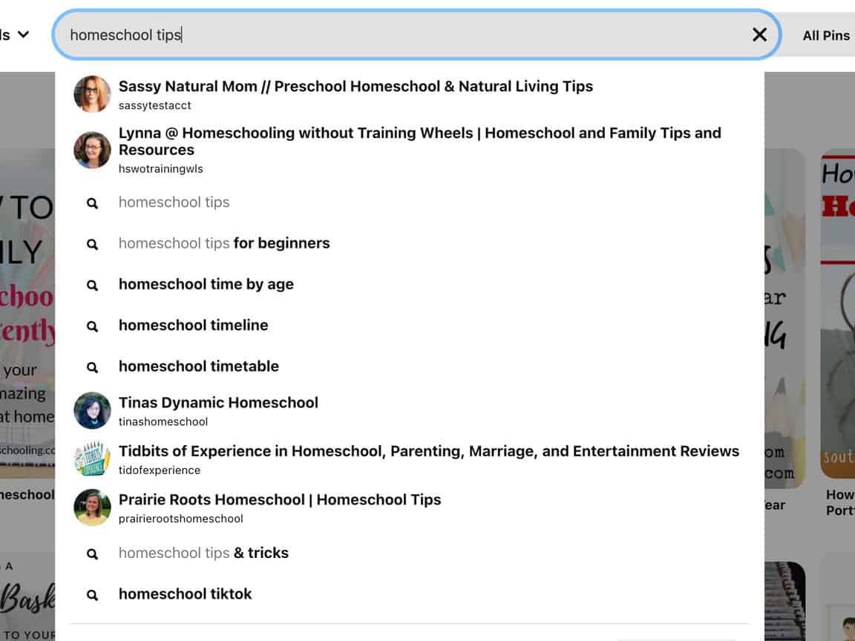Viewport: 855px width, 641px height.
Task: Click the hswotrainingwls username text
Action: (161, 169)
